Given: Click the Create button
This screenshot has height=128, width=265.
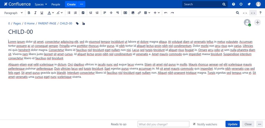Looking at the screenshot, I should [71, 5].
